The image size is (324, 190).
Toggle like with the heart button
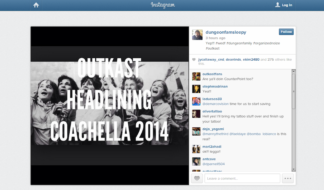tap(197, 178)
